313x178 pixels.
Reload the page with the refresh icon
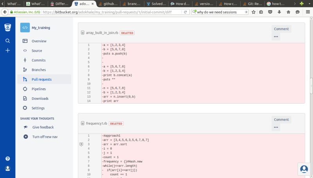pyautogui.click(x=185, y=12)
